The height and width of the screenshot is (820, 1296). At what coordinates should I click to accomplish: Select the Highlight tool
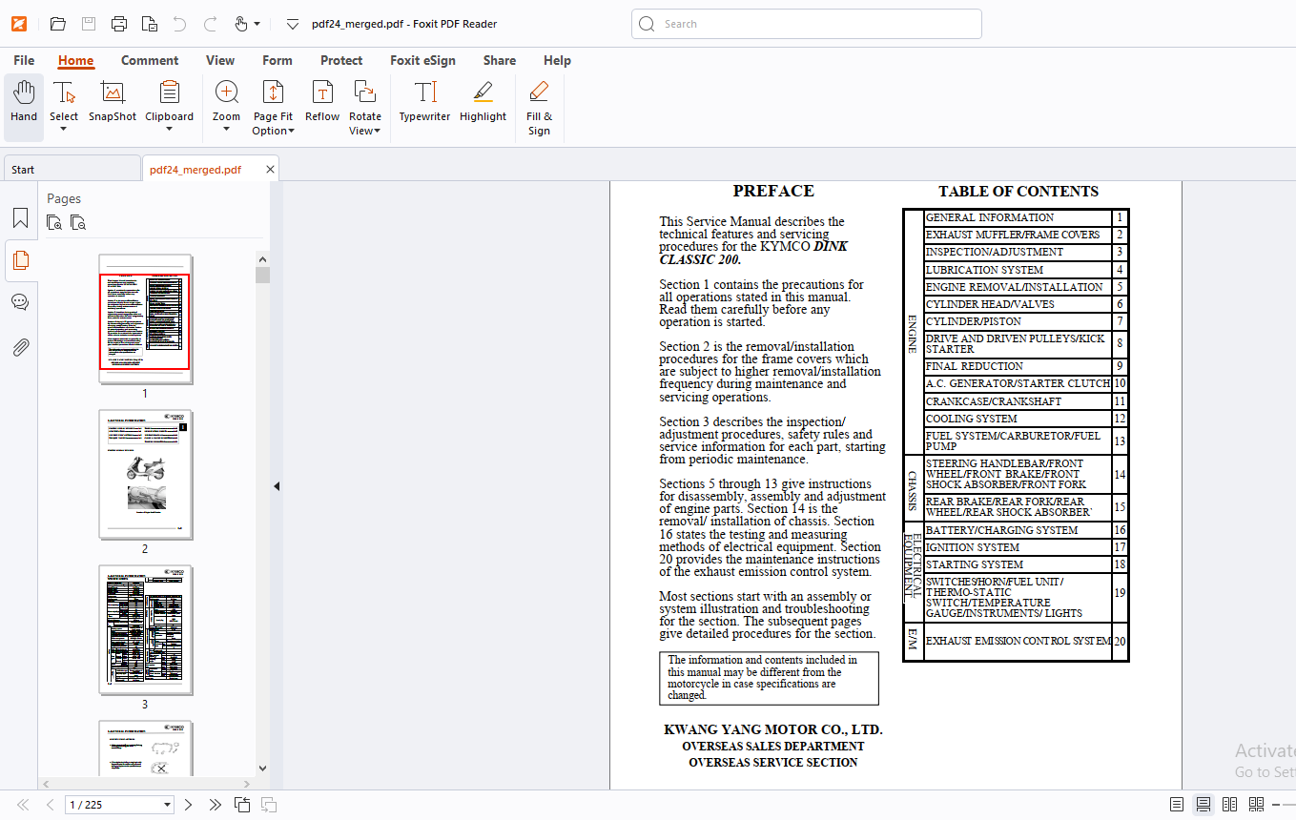pyautogui.click(x=483, y=103)
